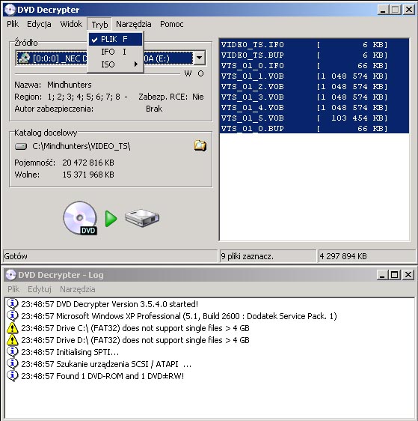This screenshot has height=421, width=418.
Task: Select VTS_01_2.VOB in the file list
Action: tap(314, 86)
